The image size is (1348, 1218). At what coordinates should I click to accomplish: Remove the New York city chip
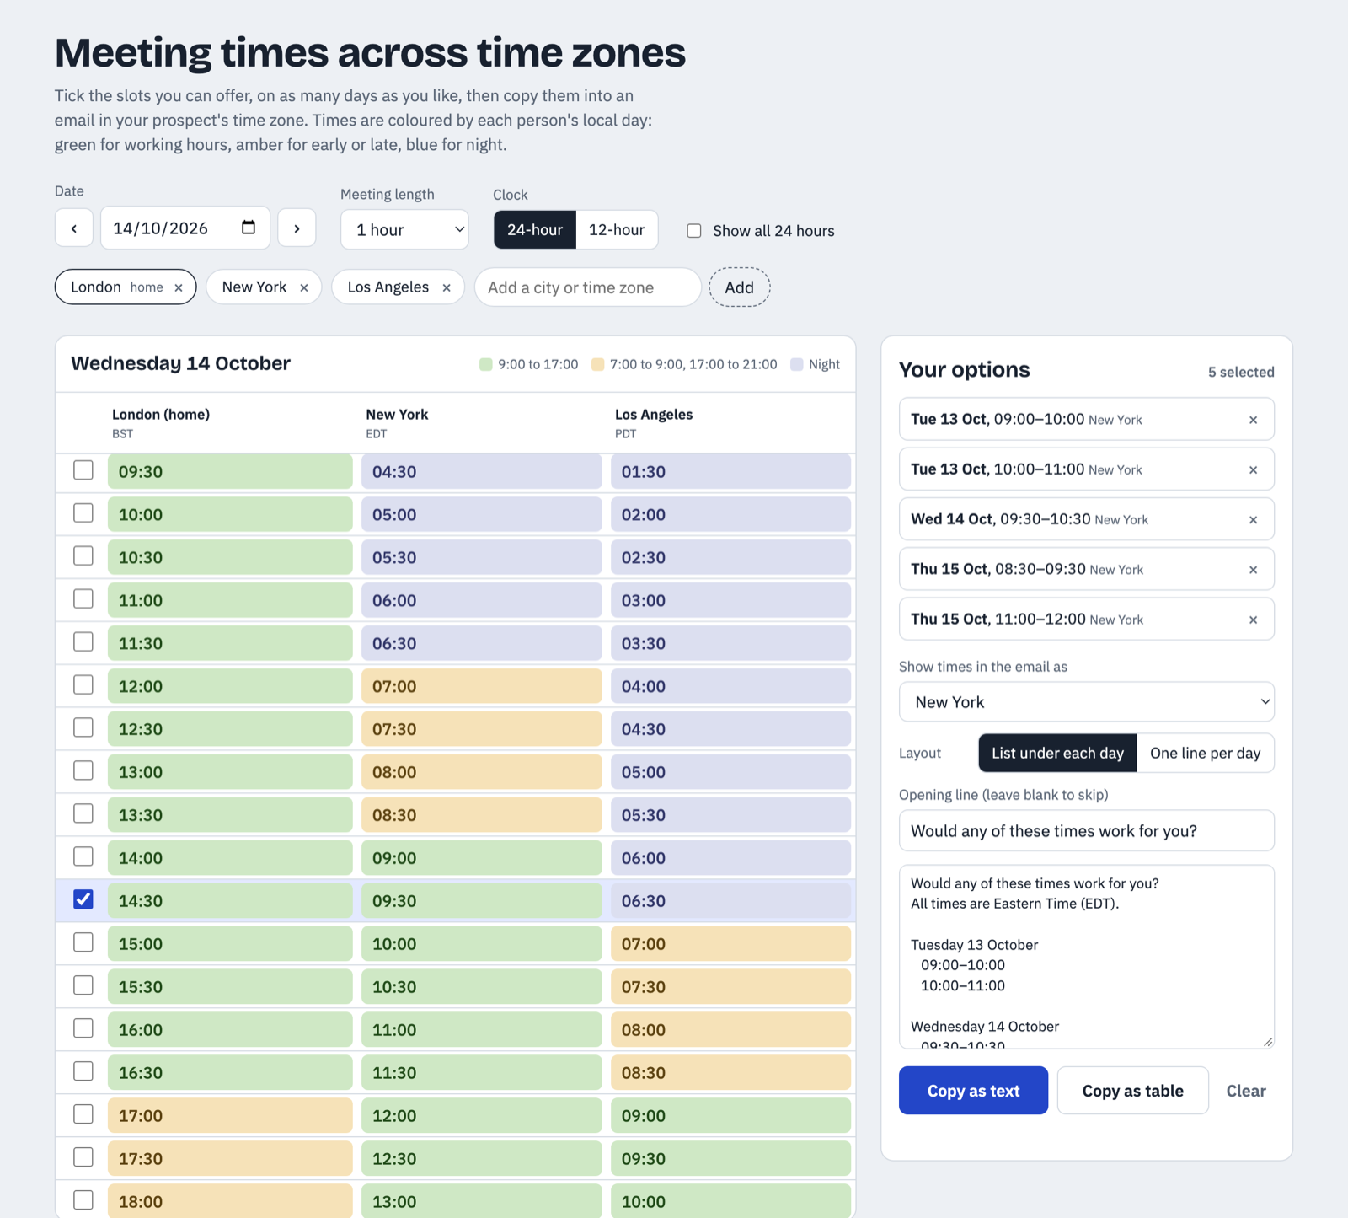point(304,287)
